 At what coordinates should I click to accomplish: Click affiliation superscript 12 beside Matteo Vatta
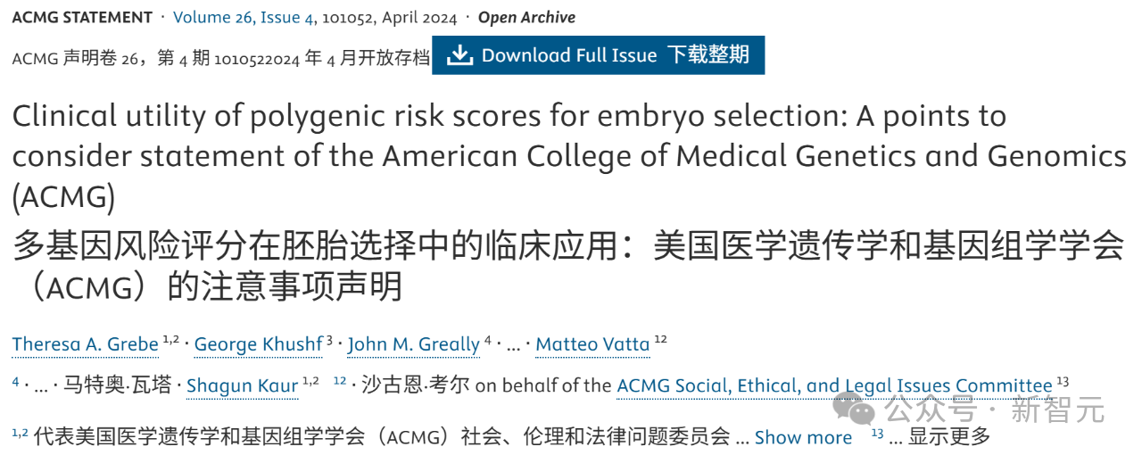(660, 339)
